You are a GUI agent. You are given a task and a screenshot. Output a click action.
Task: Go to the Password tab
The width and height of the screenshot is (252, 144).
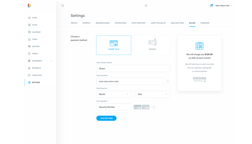click(205, 23)
